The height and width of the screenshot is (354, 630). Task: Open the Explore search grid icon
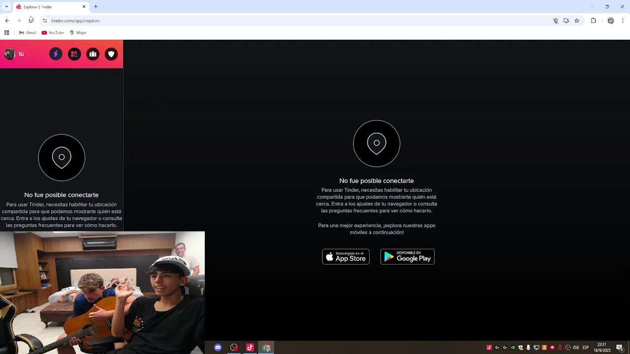74,54
